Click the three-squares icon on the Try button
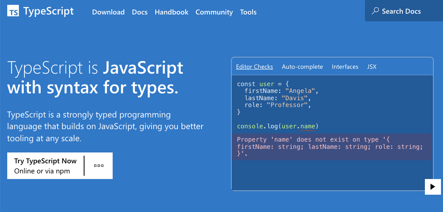This screenshot has width=443, height=212. click(x=99, y=166)
